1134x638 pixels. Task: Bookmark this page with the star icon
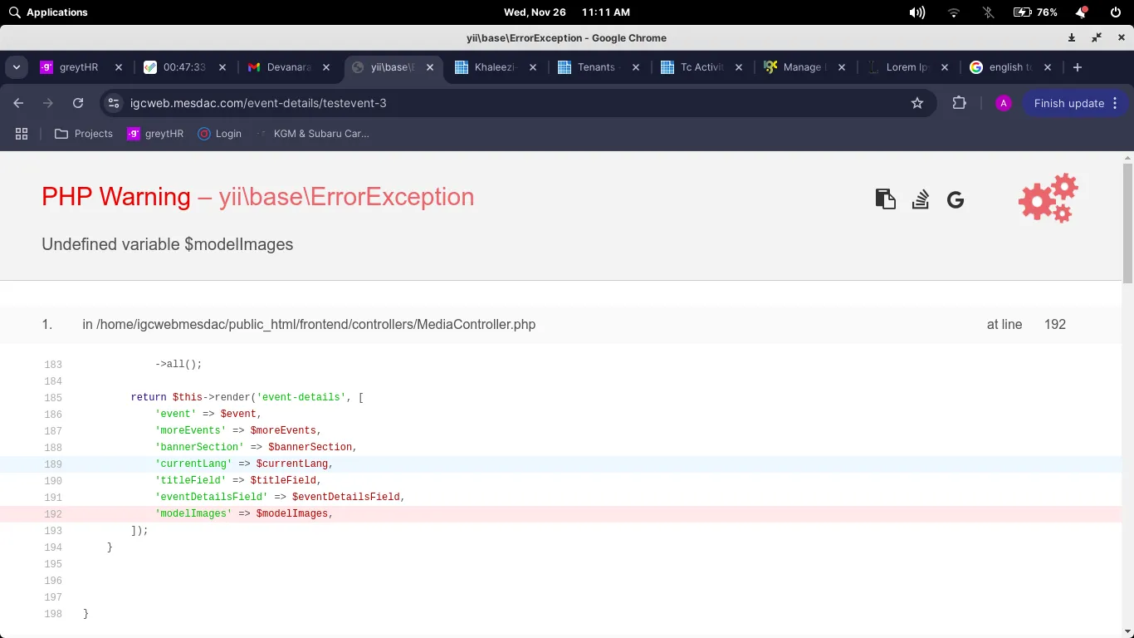pos(917,103)
